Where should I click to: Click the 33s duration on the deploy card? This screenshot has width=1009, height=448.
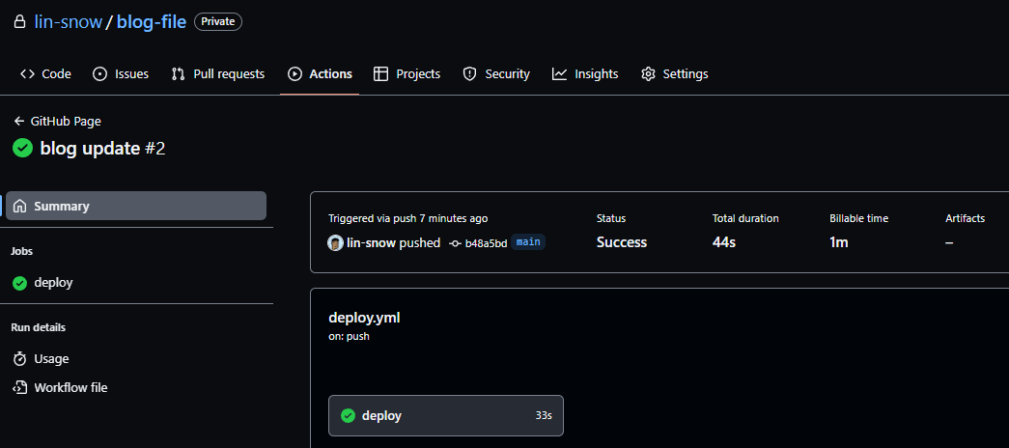(544, 416)
